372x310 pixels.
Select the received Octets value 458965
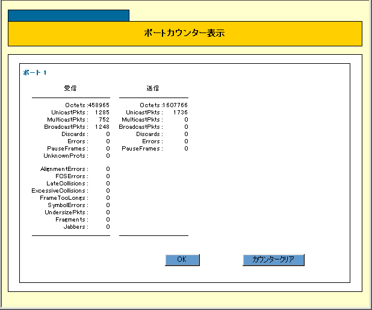click(x=99, y=105)
